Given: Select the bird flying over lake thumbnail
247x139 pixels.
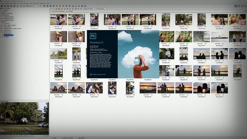Looking at the screenshot, I should coord(220,37).
